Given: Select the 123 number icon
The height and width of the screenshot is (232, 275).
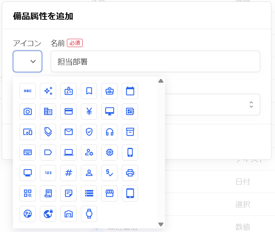Looking at the screenshot, I should point(48,173).
